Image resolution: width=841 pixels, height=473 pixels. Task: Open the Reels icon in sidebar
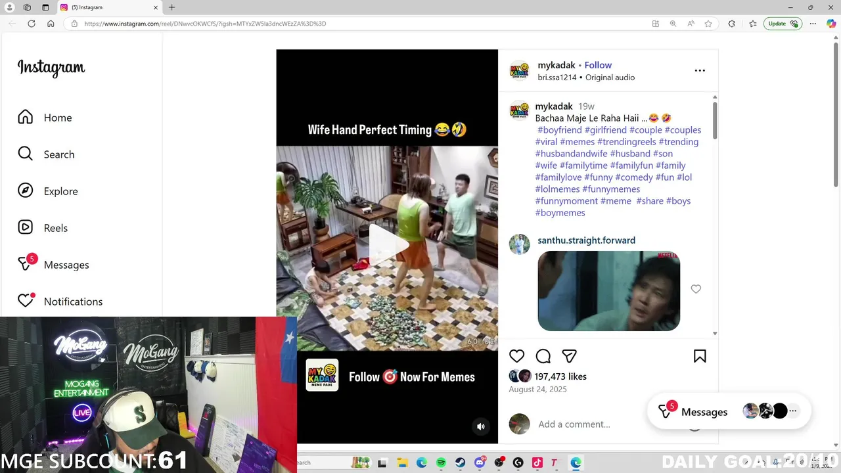pyautogui.click(x=25, y=227)
